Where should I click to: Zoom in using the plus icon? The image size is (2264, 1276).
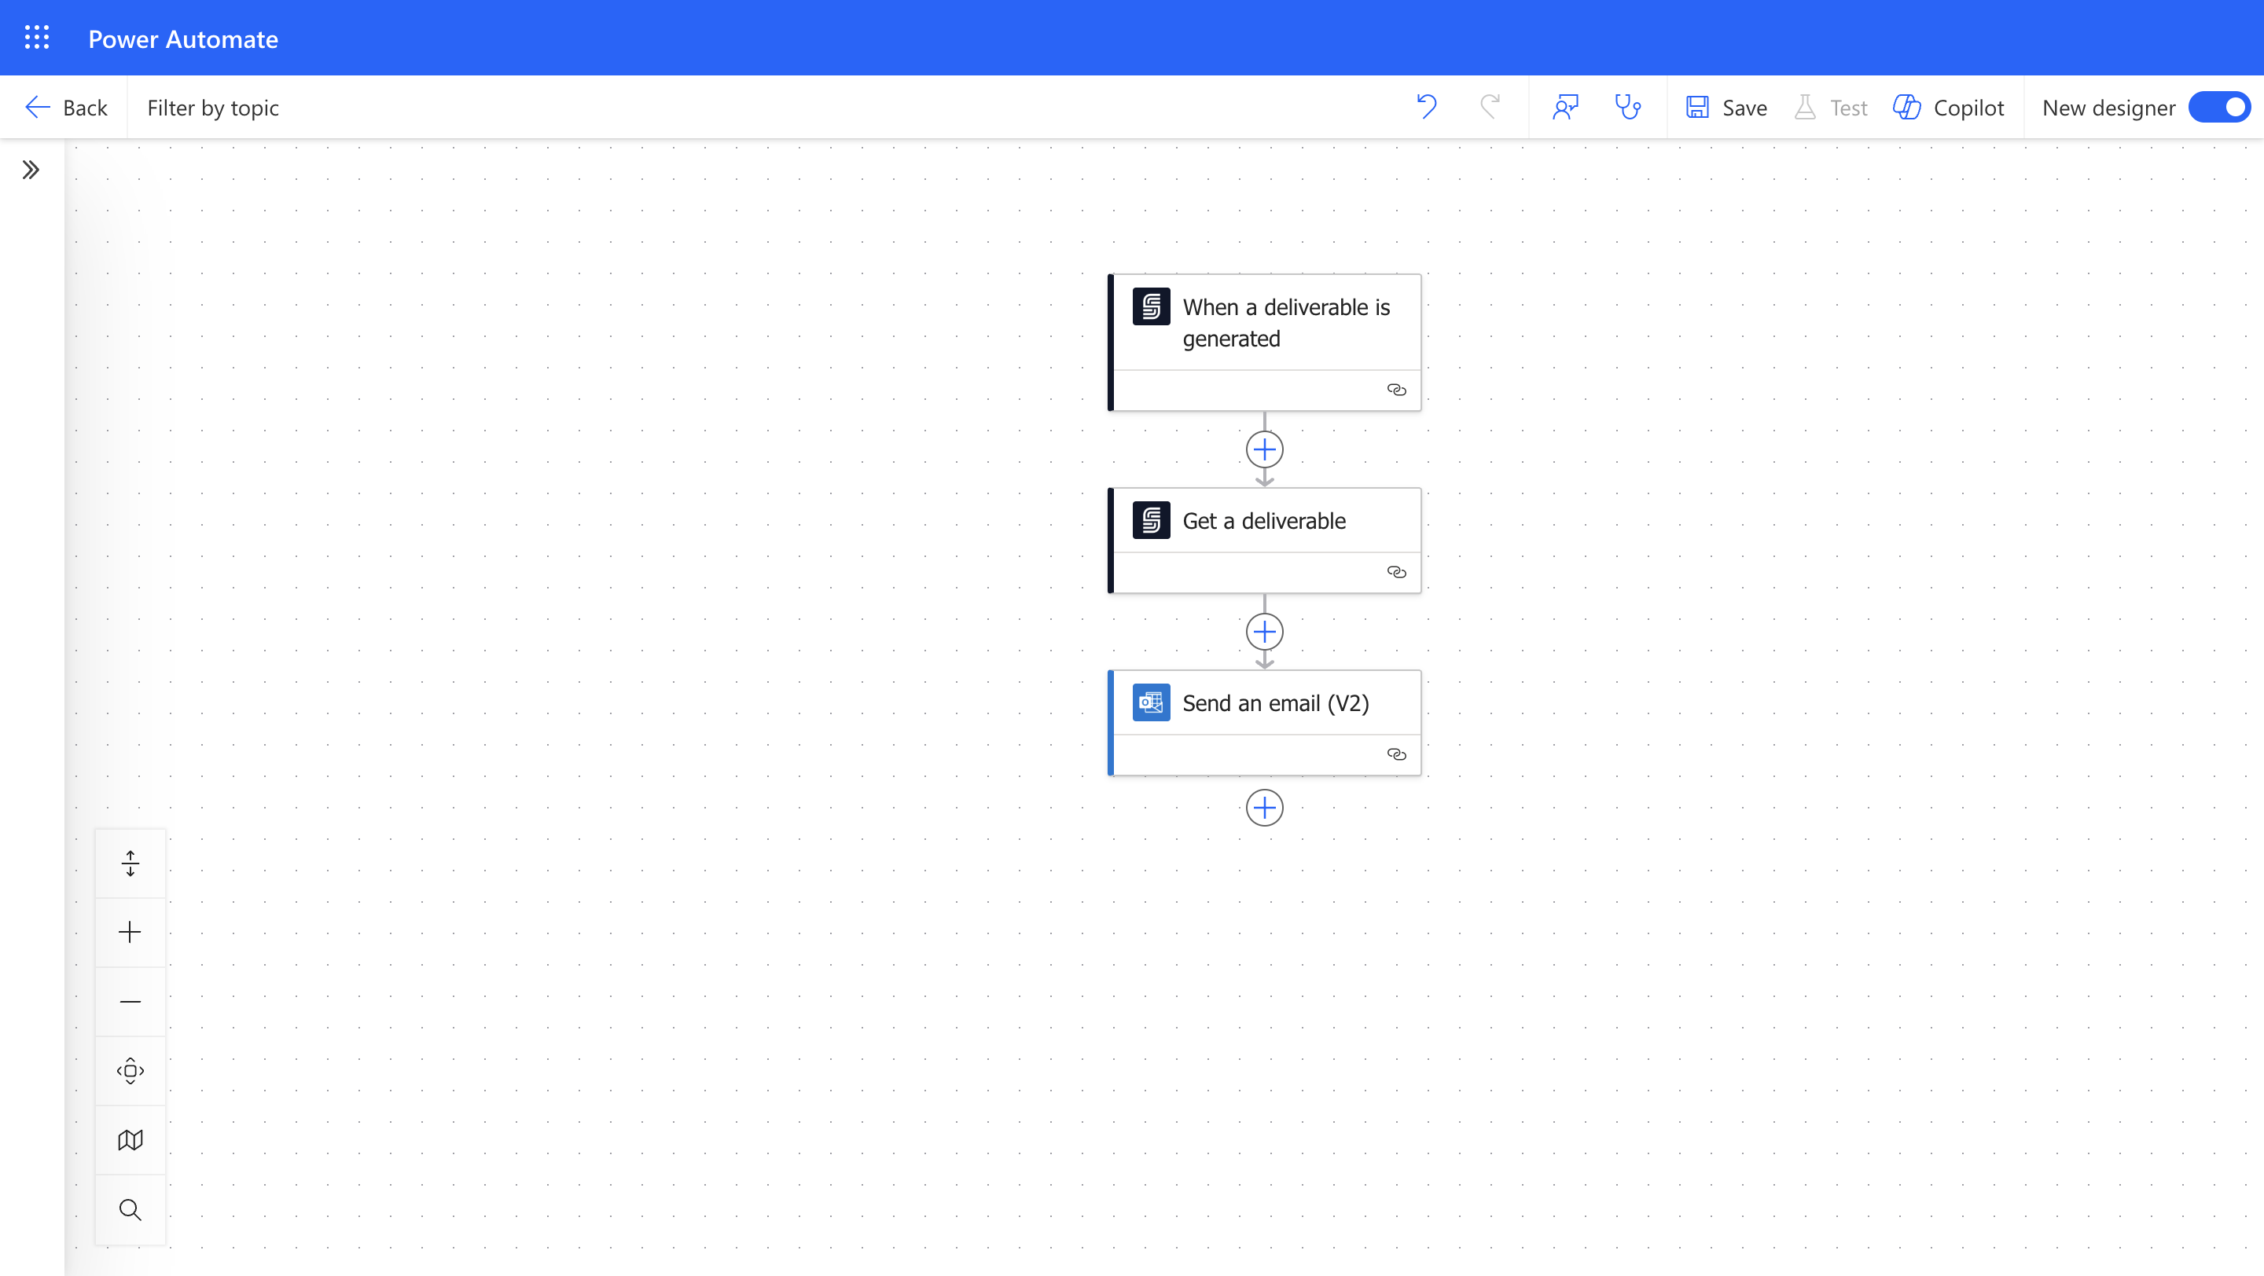[x=130, y=932]
